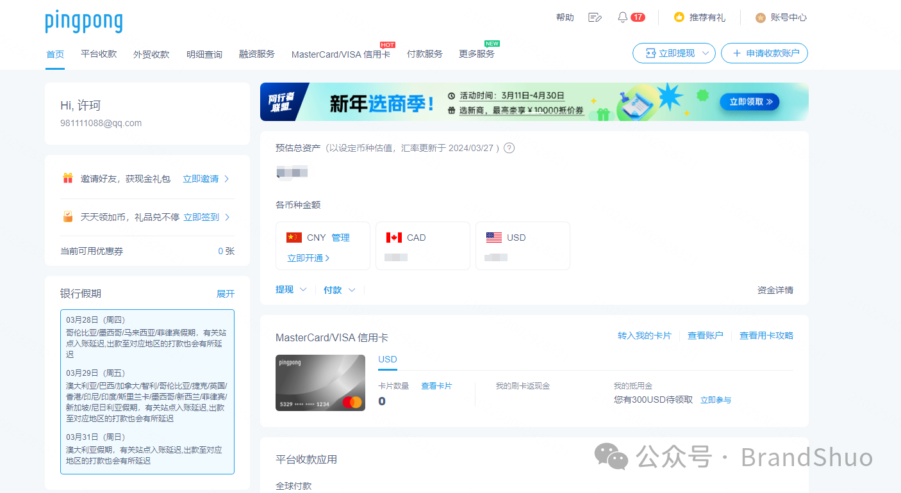This screenshot has height=493, width=901.
Task: Open the 提现 dropdown menu
Action: [x=290, y=289]
